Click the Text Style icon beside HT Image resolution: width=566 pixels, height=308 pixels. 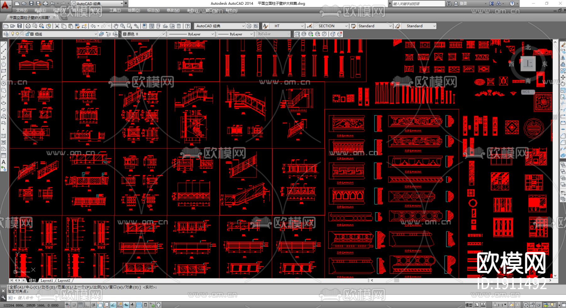(x=265, y=26)
